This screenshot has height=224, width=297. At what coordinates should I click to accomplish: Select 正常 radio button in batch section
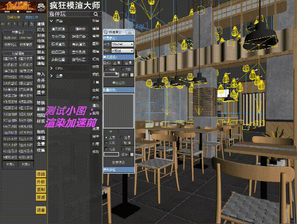pos(106,137)
